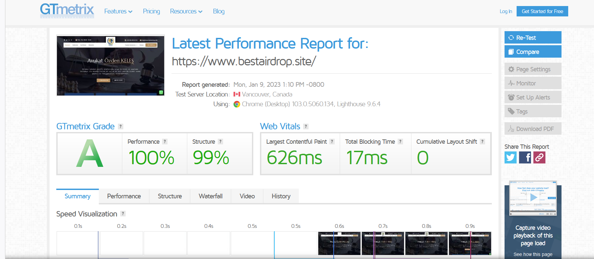Expand the Features dropdown menu
The height and width of the screenshot is (259, 594).
pos(118,11)
